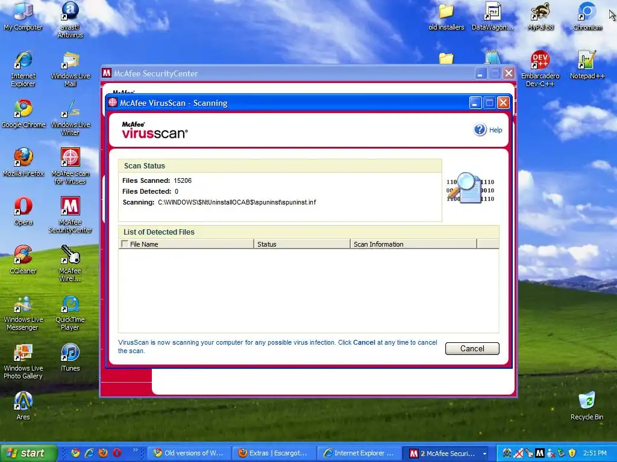The width and height of the screenshot is (617, 462).
Task: Click the system clock 2:51 PM
Action: (595, 453)
